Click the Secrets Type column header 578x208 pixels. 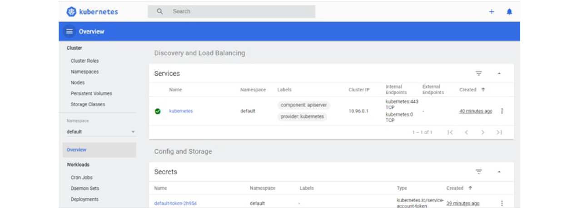pyautogui.click(x=402, y=188)
